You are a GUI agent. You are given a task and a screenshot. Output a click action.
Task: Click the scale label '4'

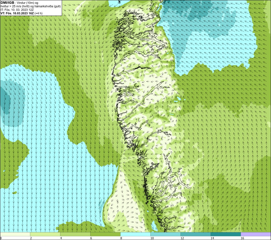(61, 238)
